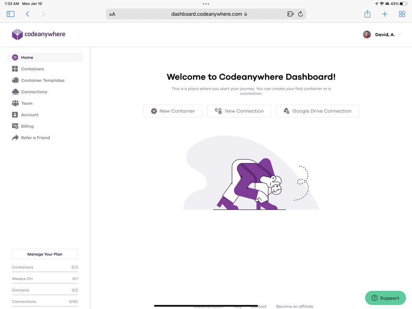412x309 pixels.
Task: Follow the Become an affiliate link
Action: click(295, 307)
